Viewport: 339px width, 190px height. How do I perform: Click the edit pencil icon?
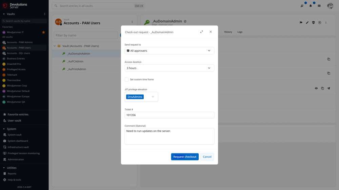307,23
